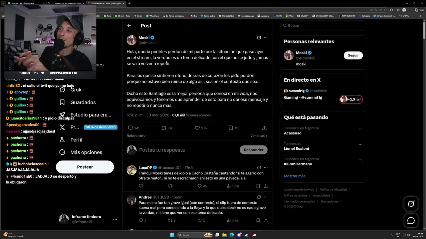Open the #GranHermano trend
Viewport: 426px width, 239px height.
tap(298, 164)
